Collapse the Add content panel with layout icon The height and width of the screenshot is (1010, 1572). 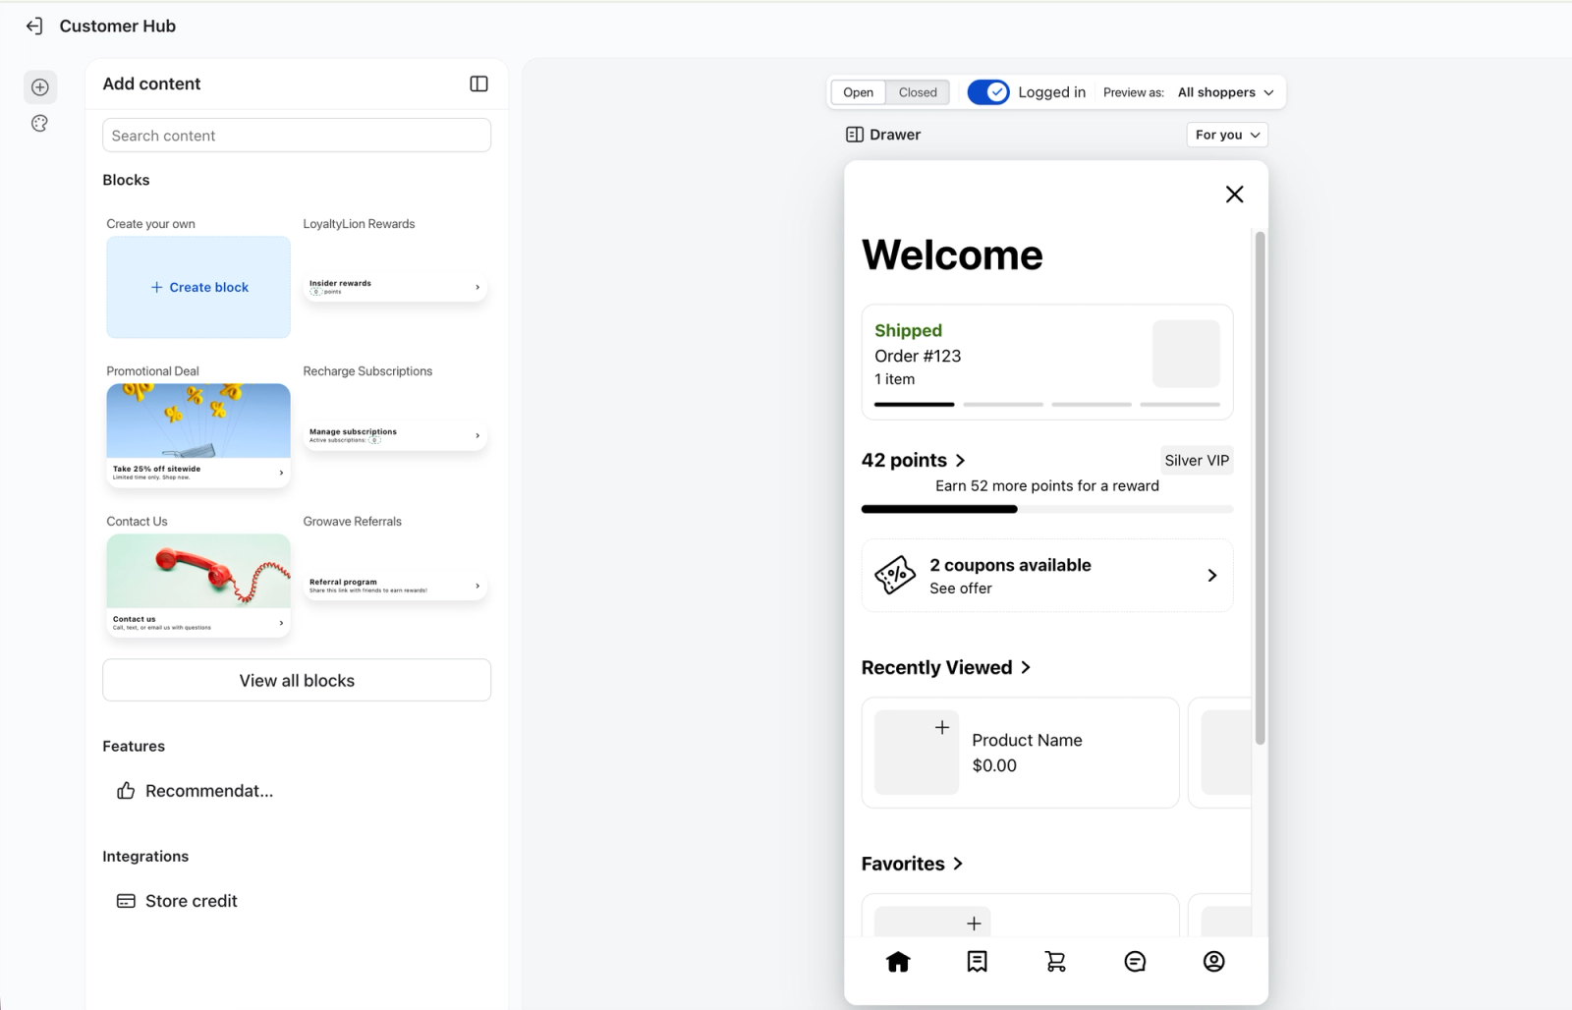click(x=478, y=84)
